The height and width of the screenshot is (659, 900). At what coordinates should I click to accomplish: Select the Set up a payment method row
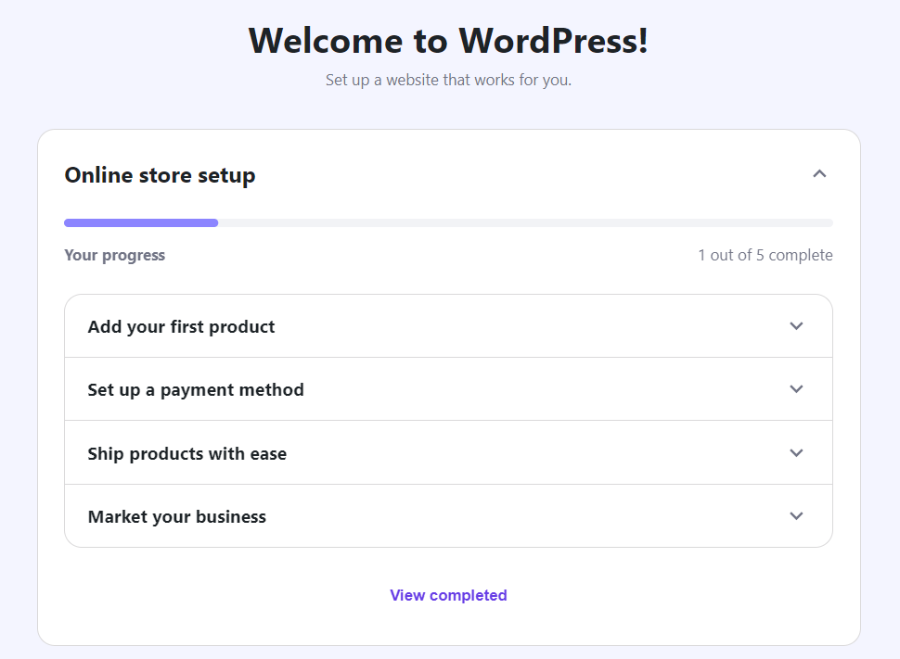[448, 389]
